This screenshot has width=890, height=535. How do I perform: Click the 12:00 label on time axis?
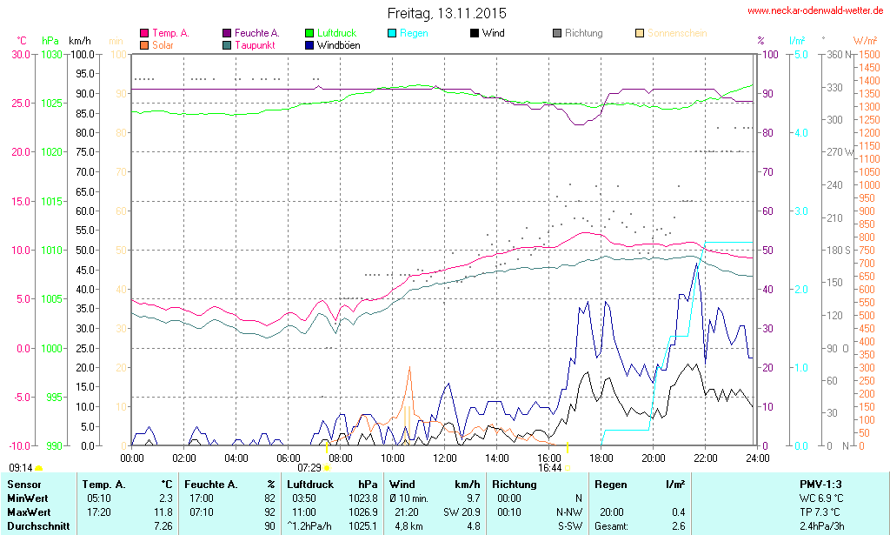[444, 458]
